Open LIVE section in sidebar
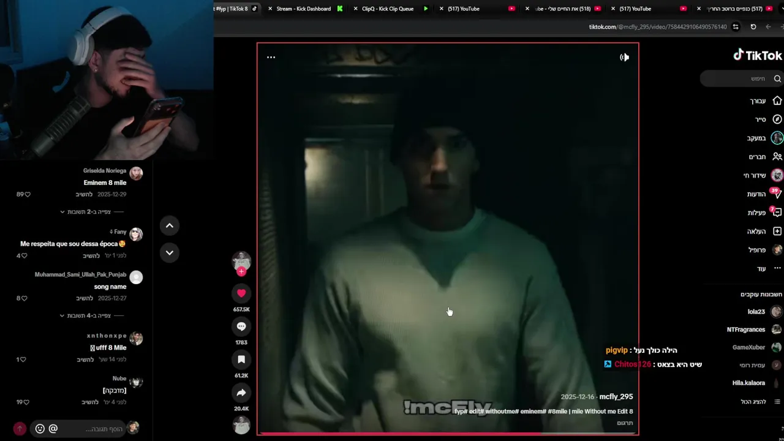Viewport: 784px width, 441px height. 763,175
